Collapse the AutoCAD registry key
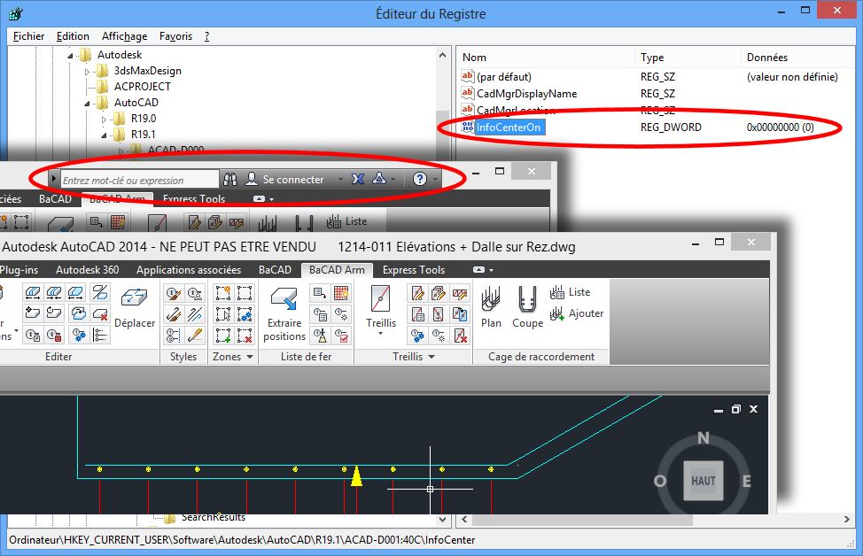Screen dimensions: 863x556 tap(87, 104)
